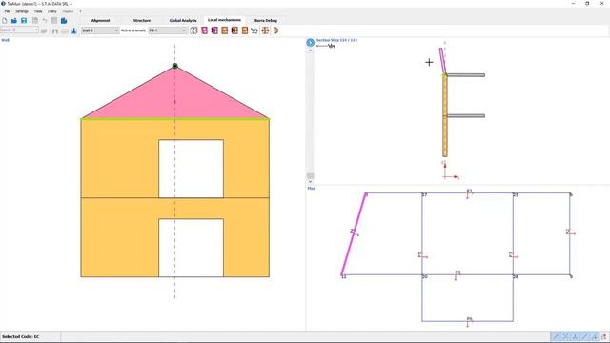Click the blue stamp icon beside level tools
The image size is (610, 343).
tap(74, 30)
